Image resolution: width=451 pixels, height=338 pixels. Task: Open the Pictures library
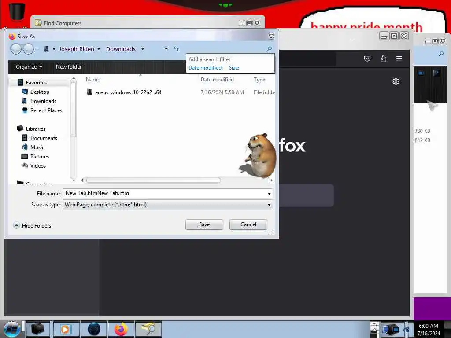39,157
